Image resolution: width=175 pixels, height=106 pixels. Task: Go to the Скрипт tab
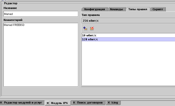coord(158,9)
